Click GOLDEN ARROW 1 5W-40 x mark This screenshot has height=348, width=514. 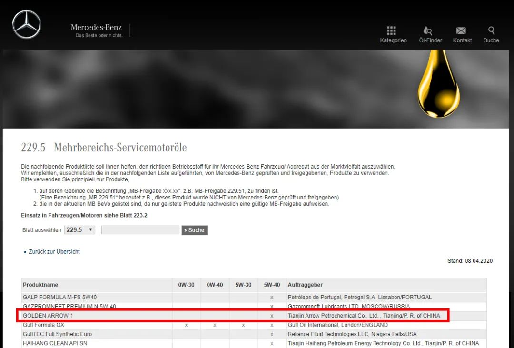272,316
